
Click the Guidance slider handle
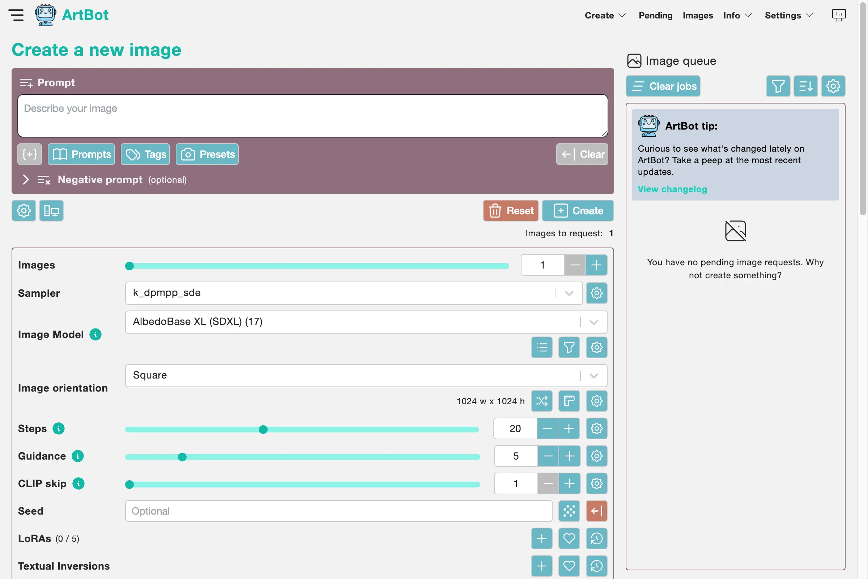tap(182, 457)
